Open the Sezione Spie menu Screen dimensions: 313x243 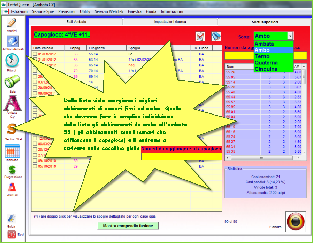pos(43,11)
